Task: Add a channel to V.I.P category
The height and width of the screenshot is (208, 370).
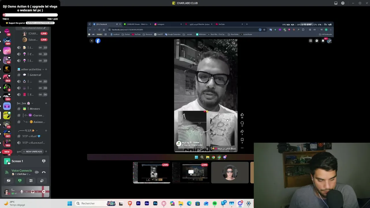Action: click(46, 131)
